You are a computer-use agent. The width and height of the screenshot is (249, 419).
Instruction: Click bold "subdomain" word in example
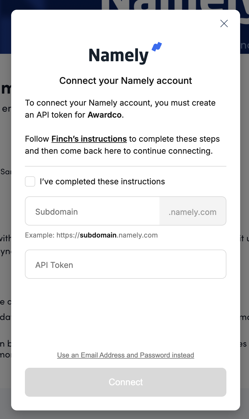(98, 235)
